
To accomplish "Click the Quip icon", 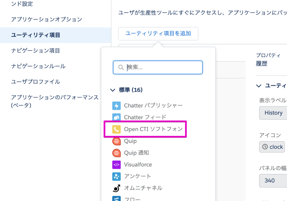I will pos(117,141).
